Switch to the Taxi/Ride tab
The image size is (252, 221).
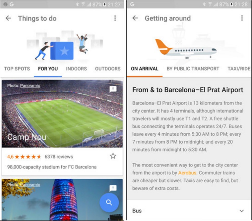pos(239,68)
